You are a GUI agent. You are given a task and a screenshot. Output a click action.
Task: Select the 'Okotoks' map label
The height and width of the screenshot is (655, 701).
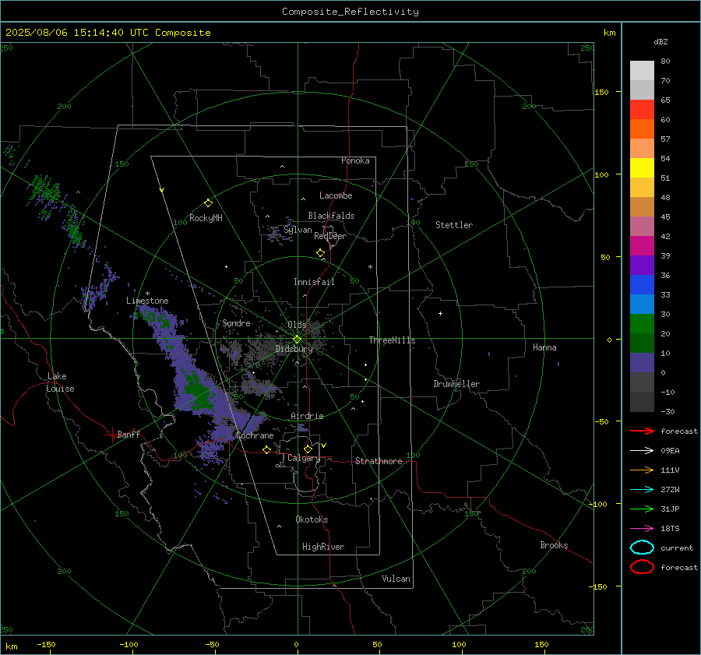click(312, 519)
